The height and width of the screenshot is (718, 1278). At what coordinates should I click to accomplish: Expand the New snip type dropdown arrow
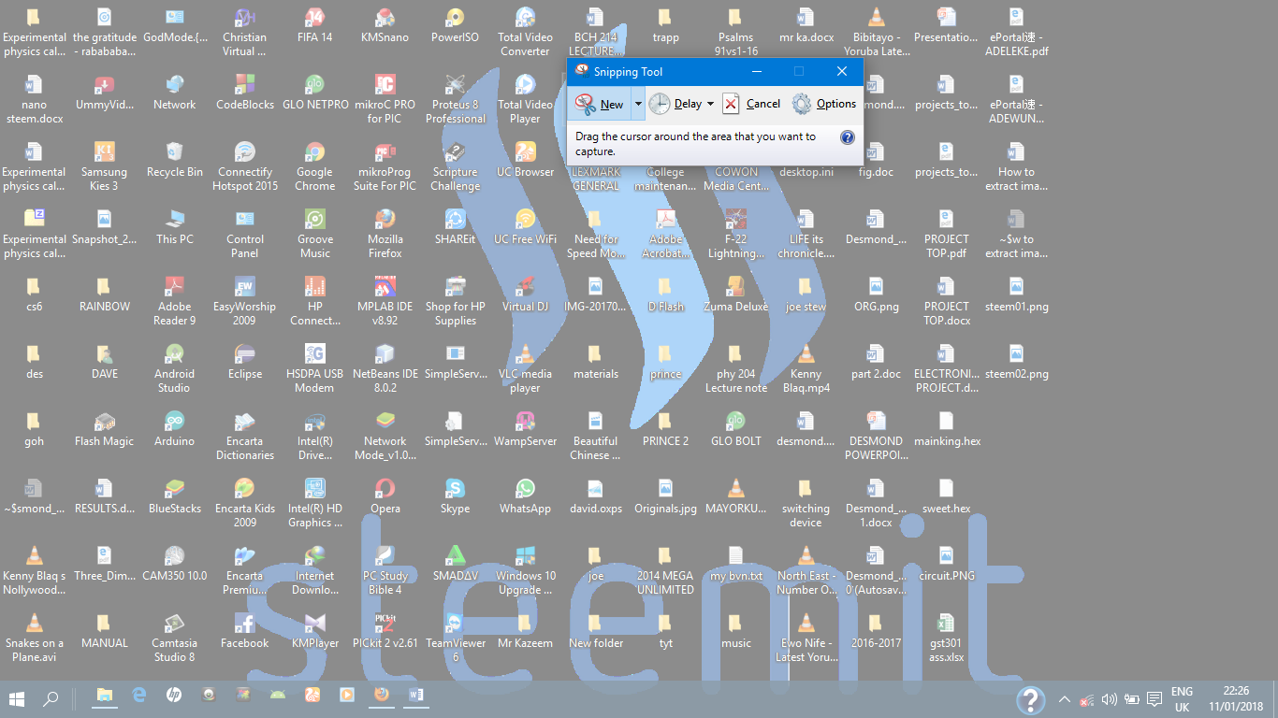(x=638, y=104)
